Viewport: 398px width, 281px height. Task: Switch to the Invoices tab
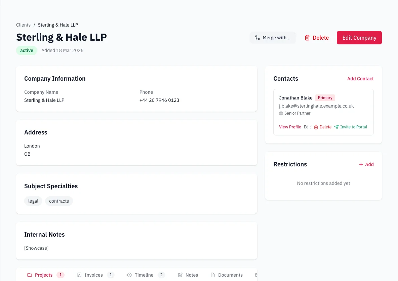click(94, 275)
